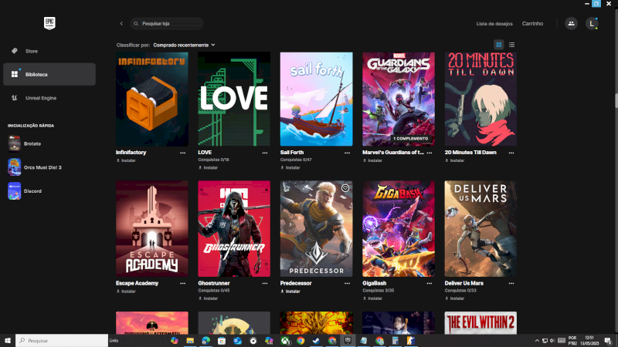Install Predecessor
The width and height of the screenshot is (618, 347).
pos(290,291)
